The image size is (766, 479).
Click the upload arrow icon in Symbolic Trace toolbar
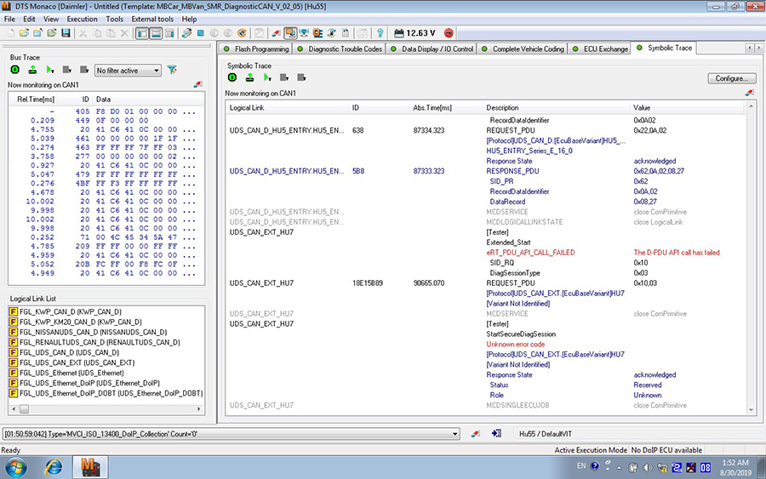pyautogui.click(x=249, y=77)
